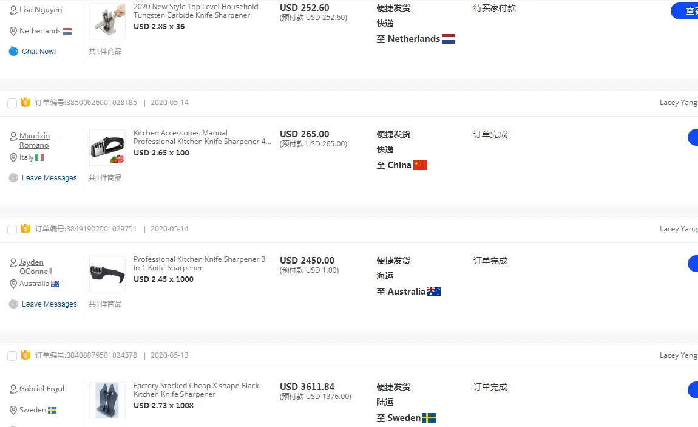Screen dimensions: 698x427
Task: Click blue action button on Italy order
Action: click(x=693, y=137)
